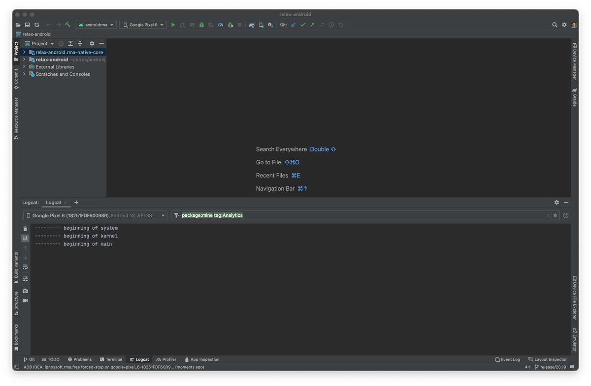Click the release/20.19 git branch widget

click(551, 367)
